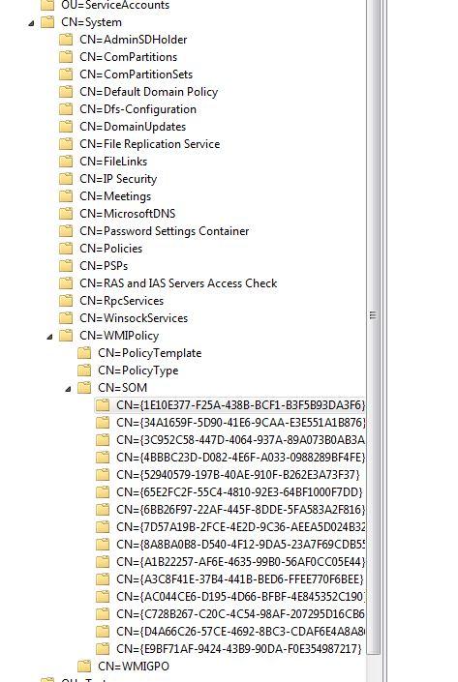458x682 pixels.
Task: Click the Default Domain Policy folder icon
Action: point(66,92)
